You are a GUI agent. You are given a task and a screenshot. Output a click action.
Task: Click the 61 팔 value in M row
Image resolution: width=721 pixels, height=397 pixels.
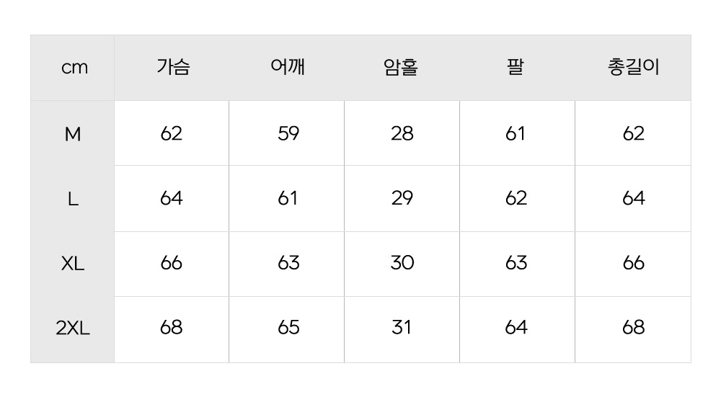tap(516, 134)
